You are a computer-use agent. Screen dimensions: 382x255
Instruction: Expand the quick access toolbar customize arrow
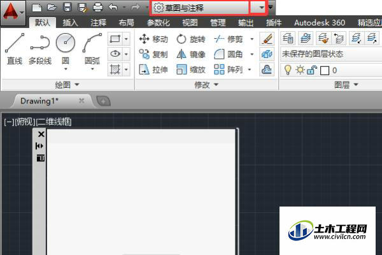tap(271, 7)
